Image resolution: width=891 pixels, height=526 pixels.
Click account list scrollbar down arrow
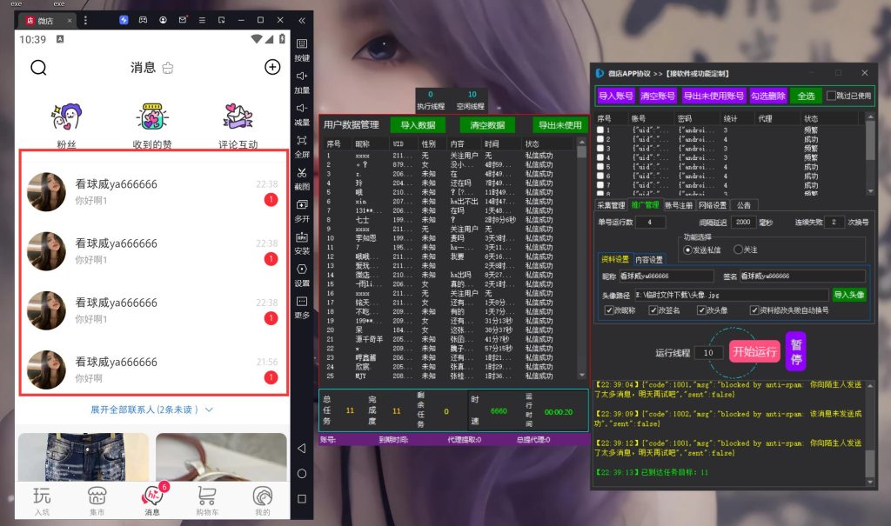tap(870, 191)
